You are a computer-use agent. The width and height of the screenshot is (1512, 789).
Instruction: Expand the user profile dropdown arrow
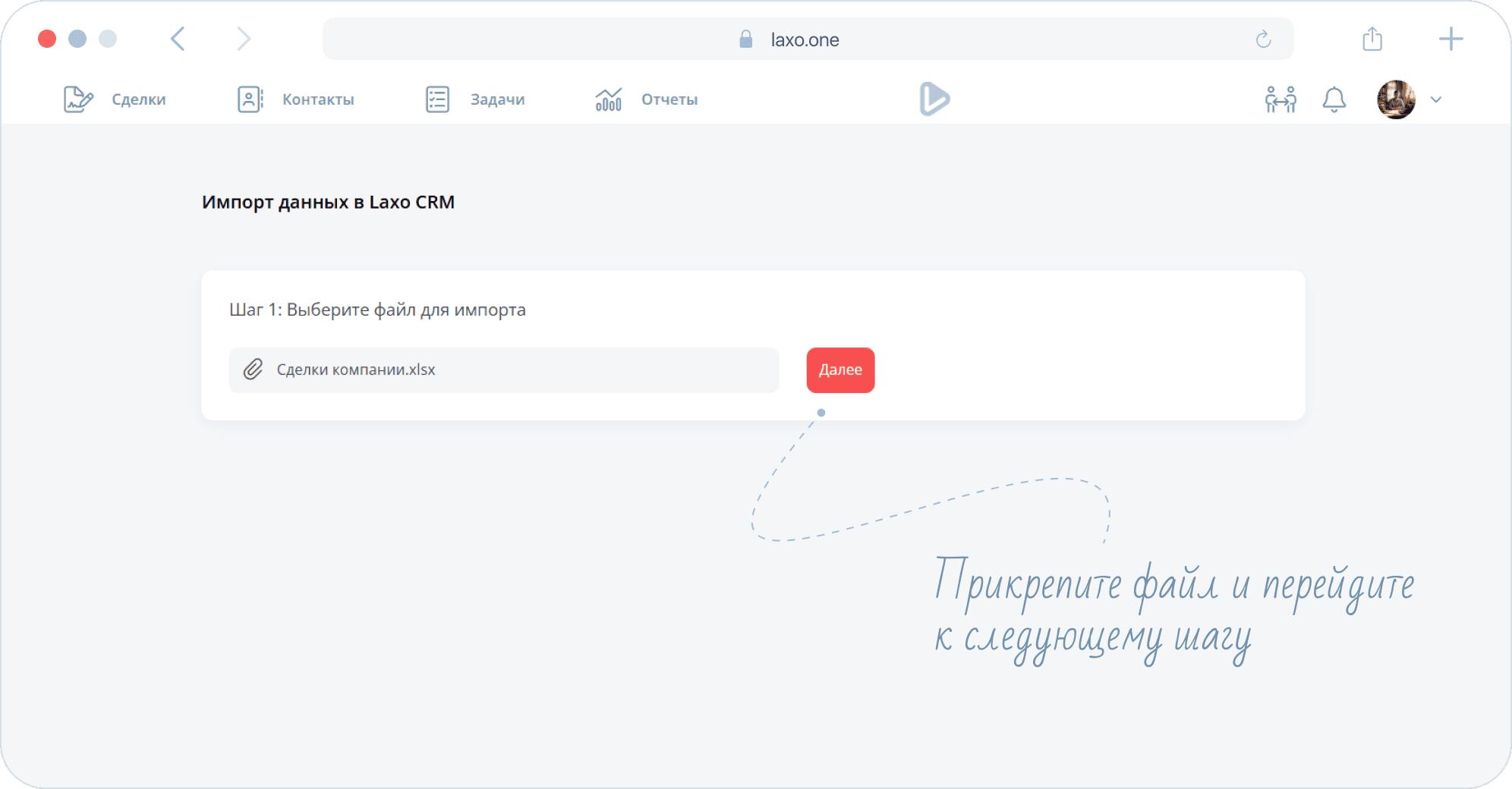coord(1435,99)
